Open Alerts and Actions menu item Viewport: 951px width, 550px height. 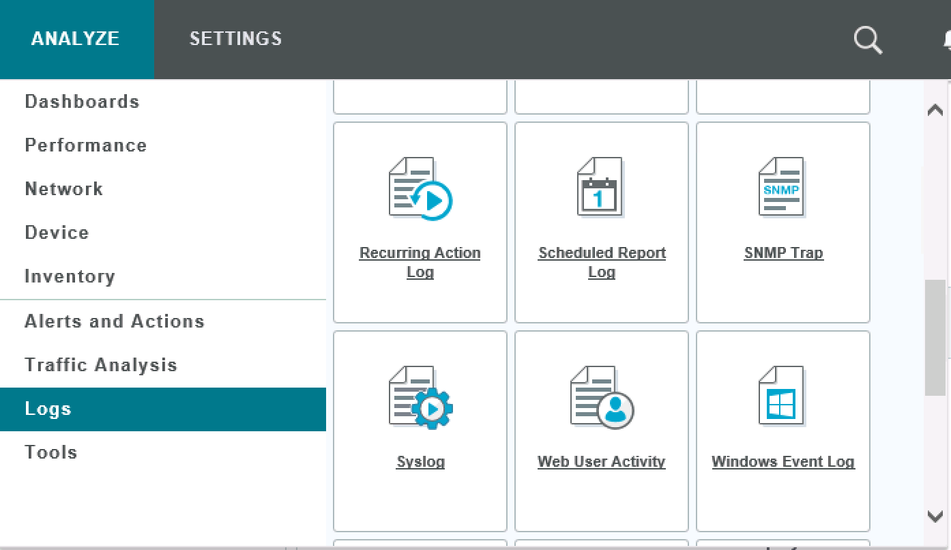[115, 321]
